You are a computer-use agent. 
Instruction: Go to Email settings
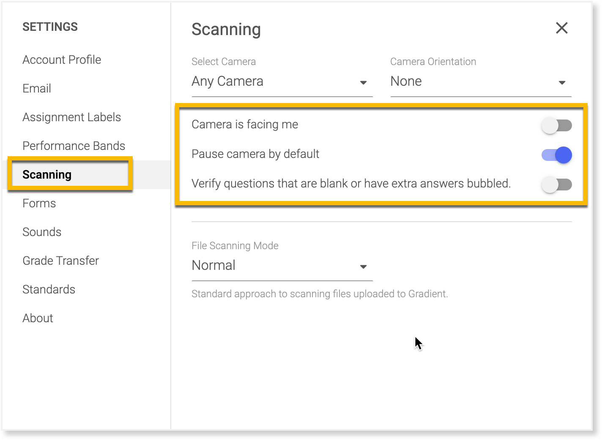pos(37,88)
